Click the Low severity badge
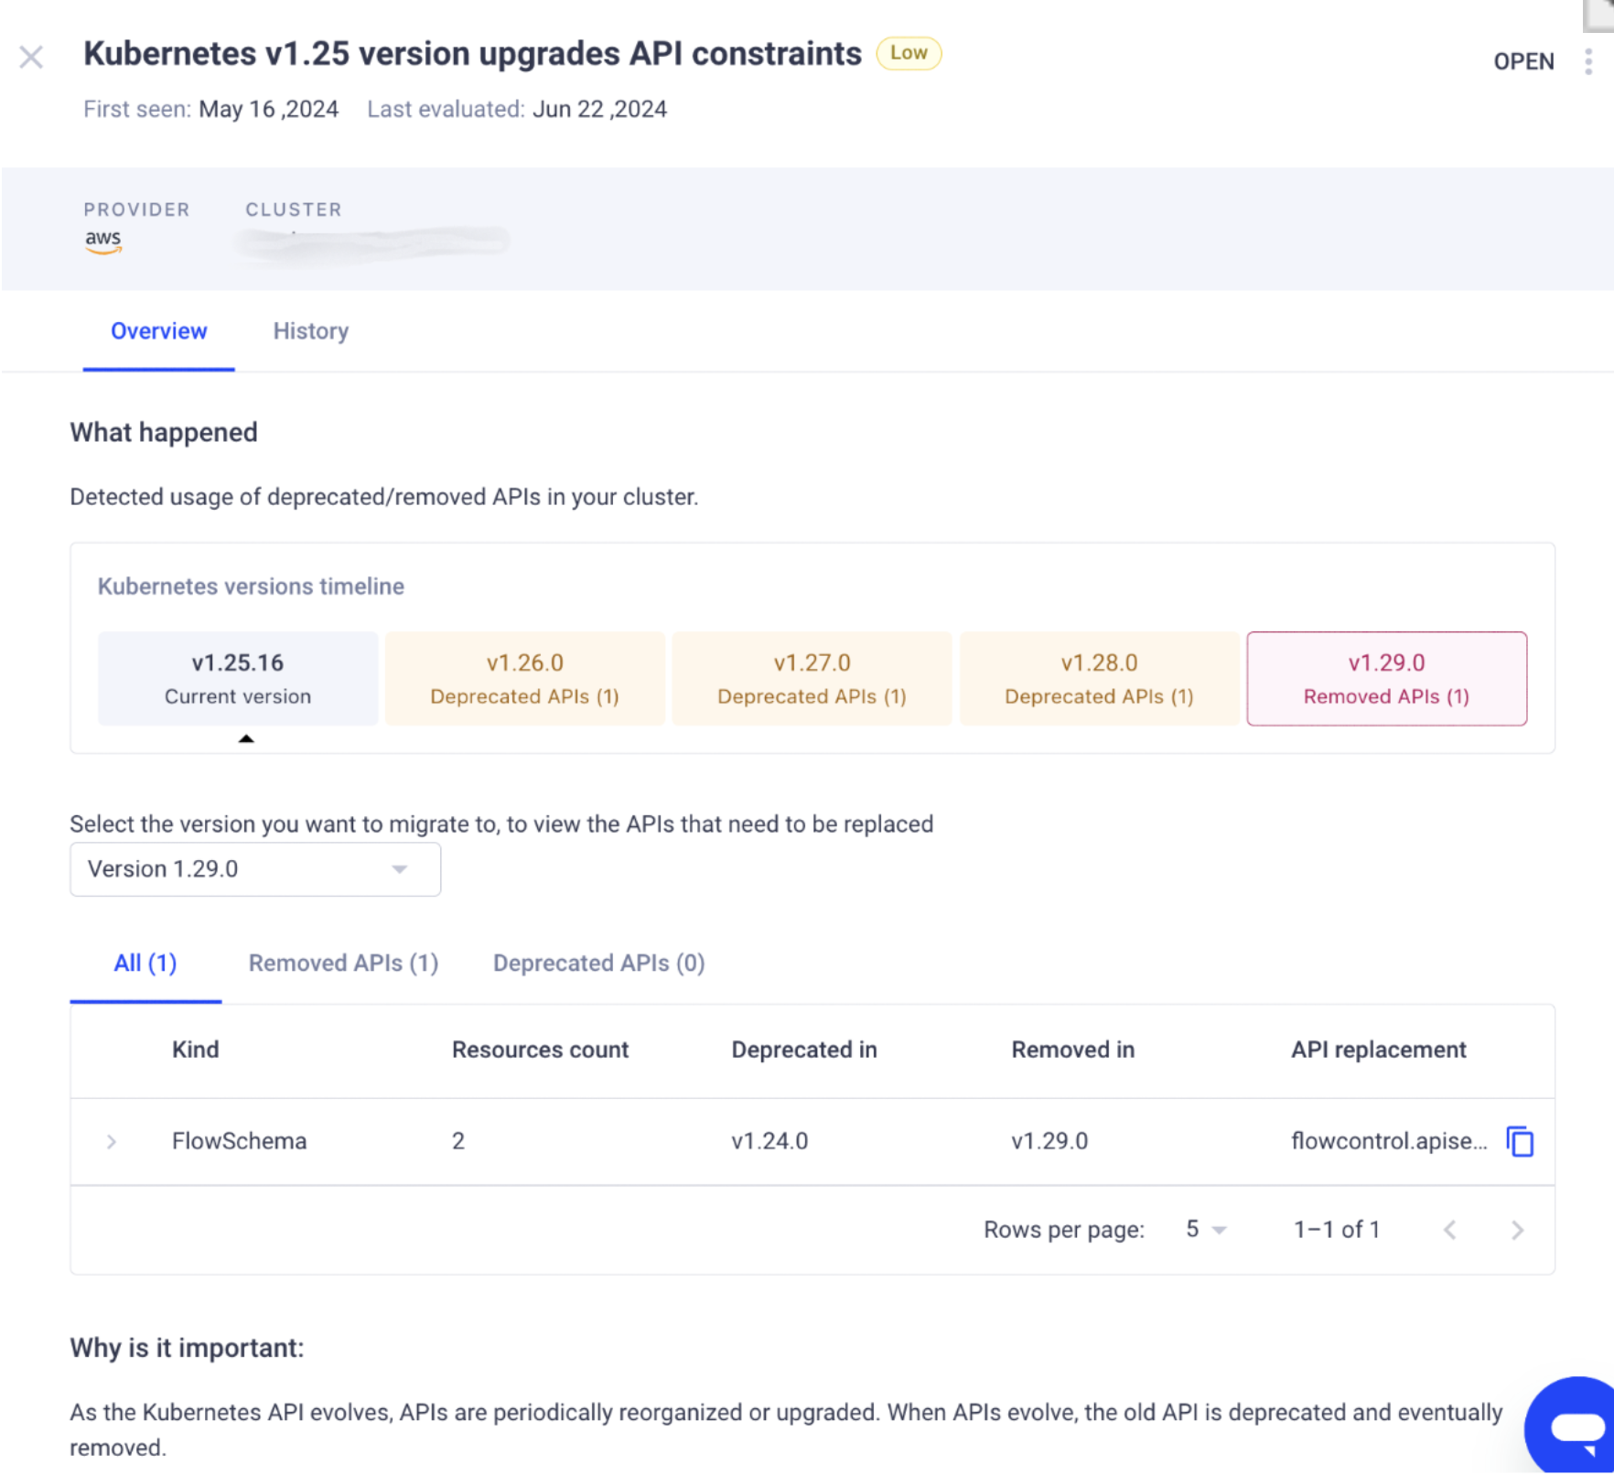 pyautogui.click(x=909, y=53)
